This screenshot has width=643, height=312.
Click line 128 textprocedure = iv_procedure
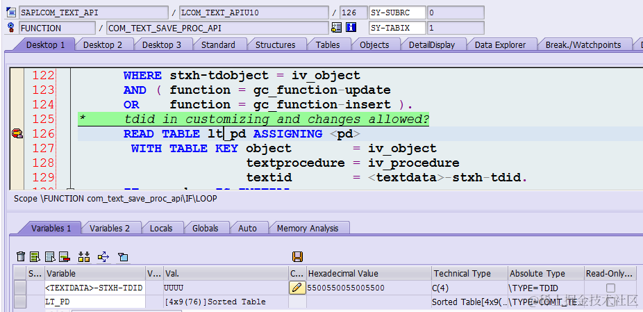coord(353,163)
